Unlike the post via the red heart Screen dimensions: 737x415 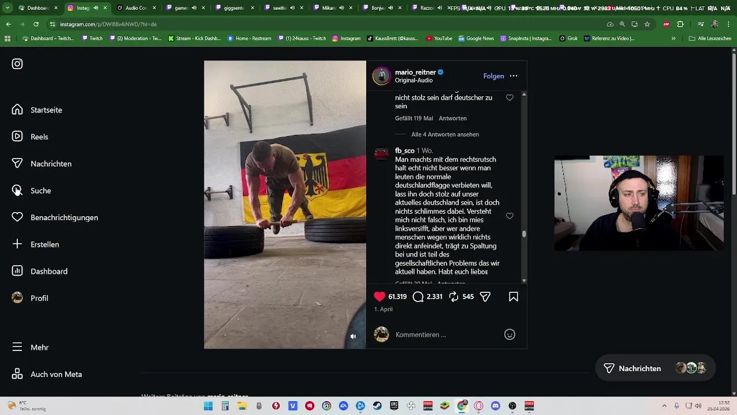[379, 297]
